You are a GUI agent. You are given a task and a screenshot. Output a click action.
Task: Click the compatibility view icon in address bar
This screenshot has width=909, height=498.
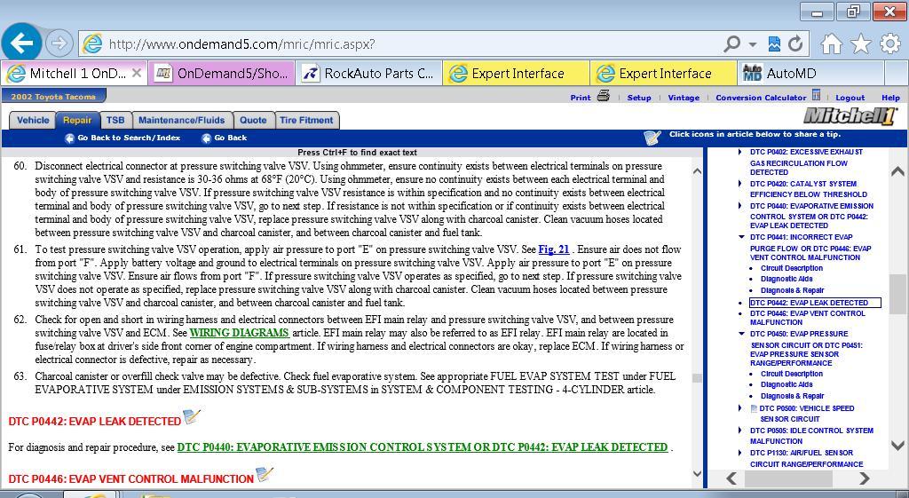coord(774,43)
